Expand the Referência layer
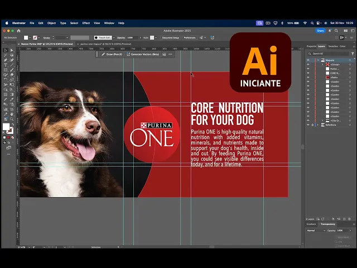The image size is (357, 268). tap(318, 125)
